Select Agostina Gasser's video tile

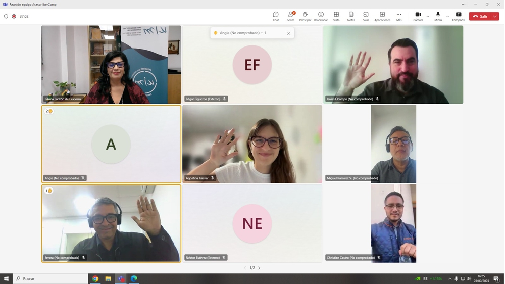point(252,144)
